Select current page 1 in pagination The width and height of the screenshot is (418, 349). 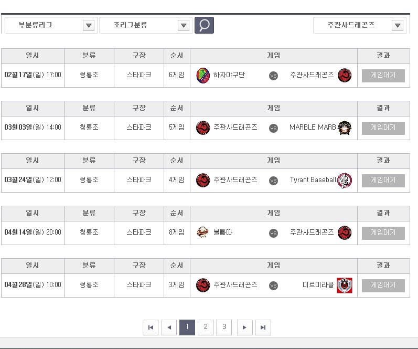point(187,327)
